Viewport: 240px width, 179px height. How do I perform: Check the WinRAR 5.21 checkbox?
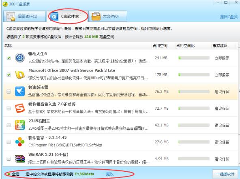pyautogui.click(x=9, y=159)
